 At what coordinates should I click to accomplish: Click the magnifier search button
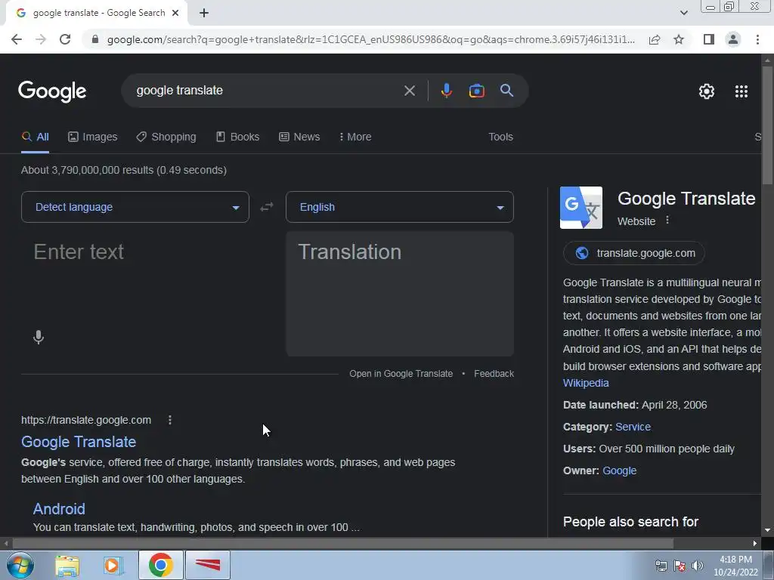click(507, 91)
